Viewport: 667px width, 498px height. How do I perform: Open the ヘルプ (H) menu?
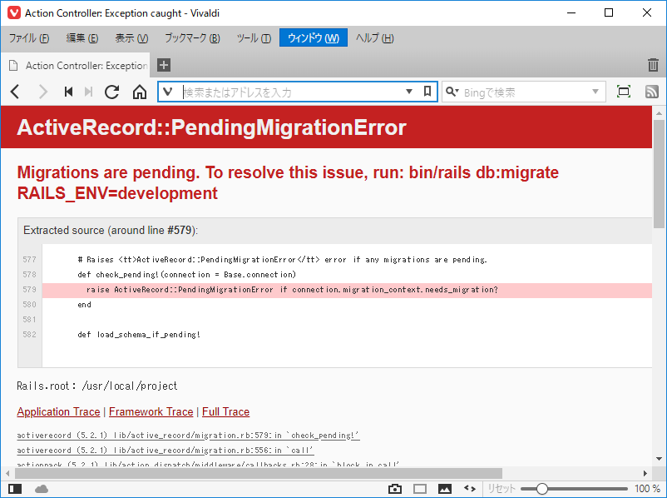[375, 38]
